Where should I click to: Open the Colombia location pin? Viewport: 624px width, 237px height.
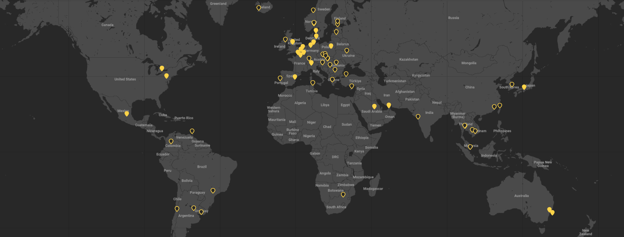[171, 141]
